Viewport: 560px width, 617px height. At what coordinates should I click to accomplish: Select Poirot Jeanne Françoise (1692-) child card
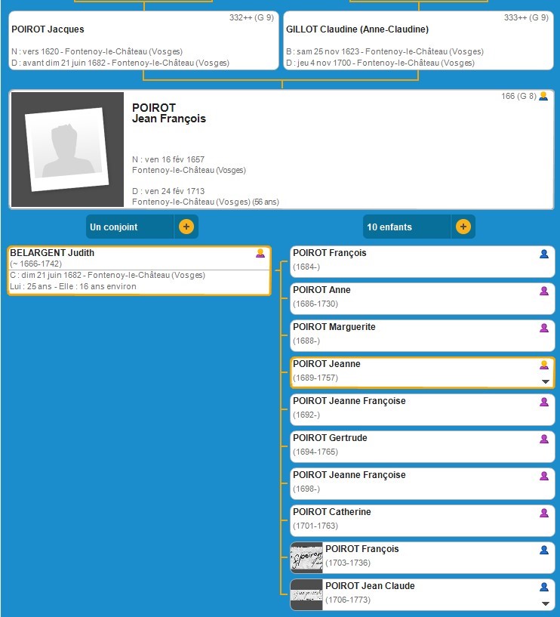pyautogui.click(x=408, y=409)
